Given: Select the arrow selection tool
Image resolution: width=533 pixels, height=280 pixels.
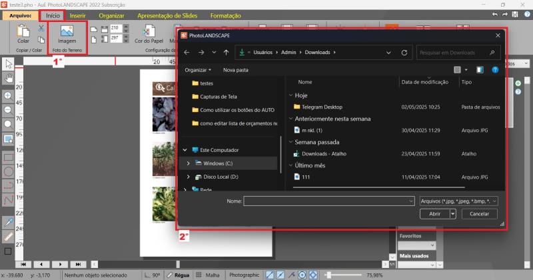Looking at the screenshot, I should (x=8, y=63).
